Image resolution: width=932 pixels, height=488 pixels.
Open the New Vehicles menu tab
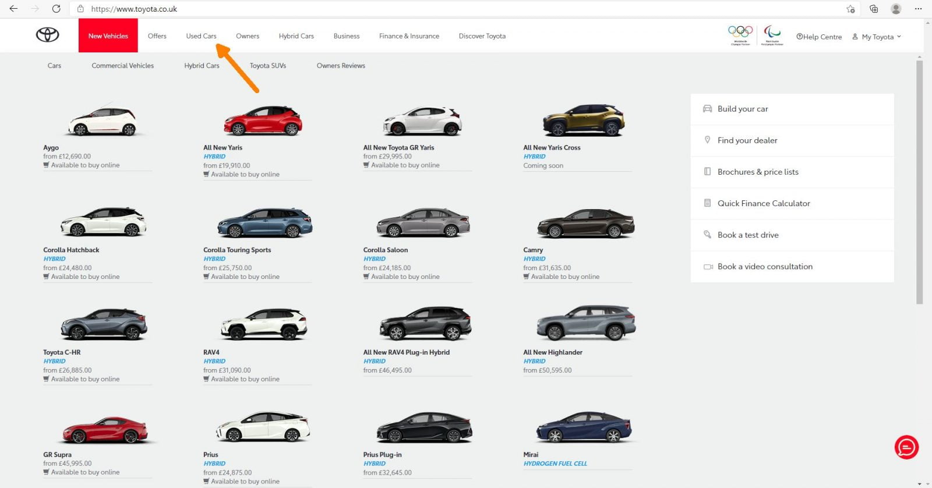[108, 36]
